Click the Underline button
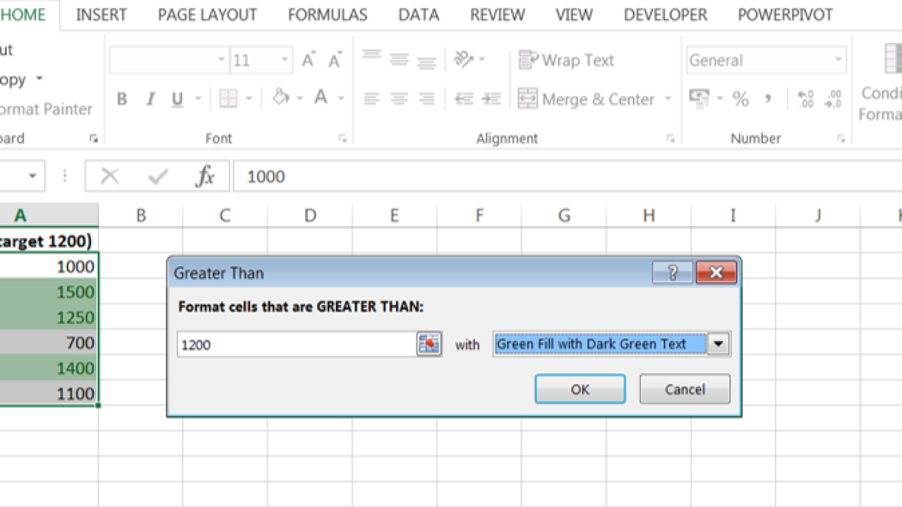902x507 pixels. click(177, 99)
